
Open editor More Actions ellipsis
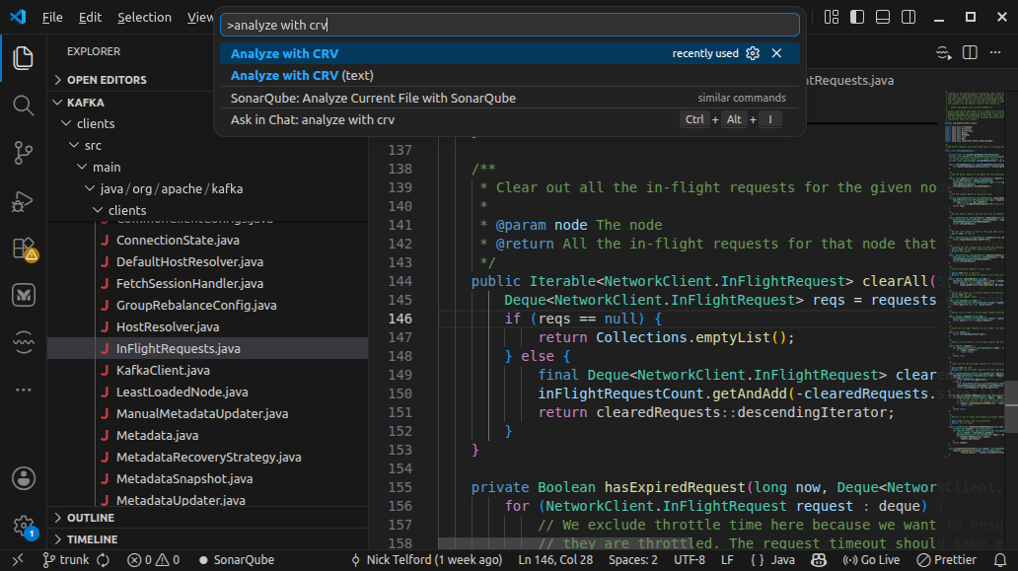[995, 52]
